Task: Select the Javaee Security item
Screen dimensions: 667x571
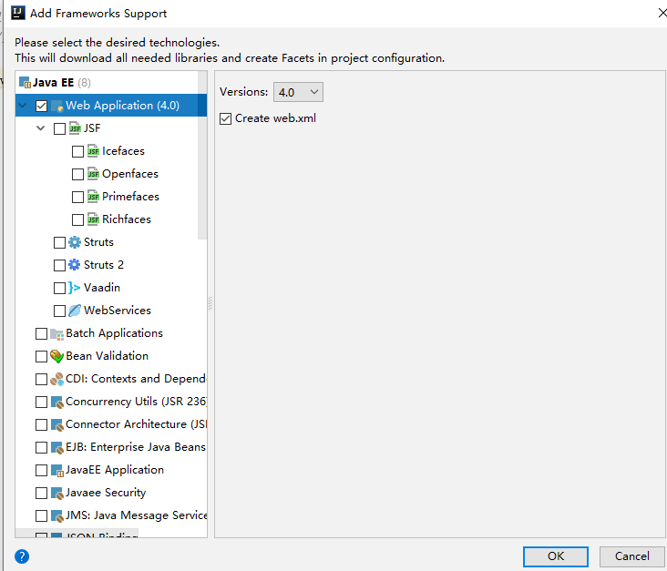Action: (x=106, y=493)
